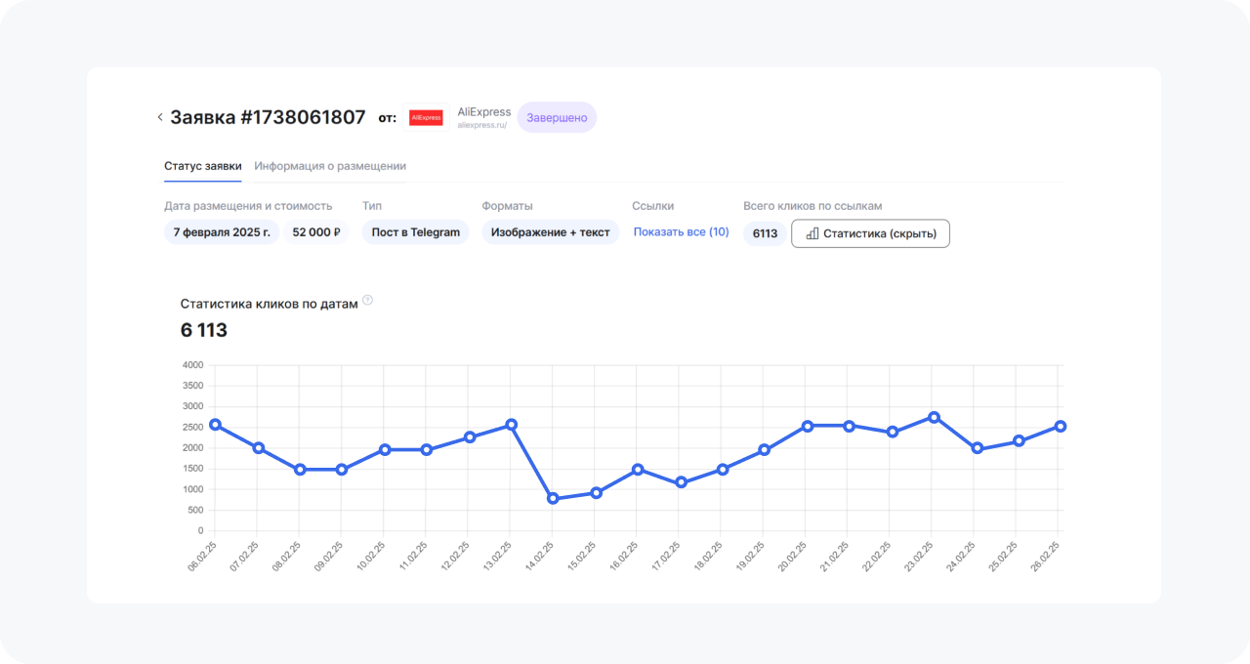Click the peak data point at 23.02.25
The width and height of the screenshot is (1250, 664).
[x=934, y=417]
